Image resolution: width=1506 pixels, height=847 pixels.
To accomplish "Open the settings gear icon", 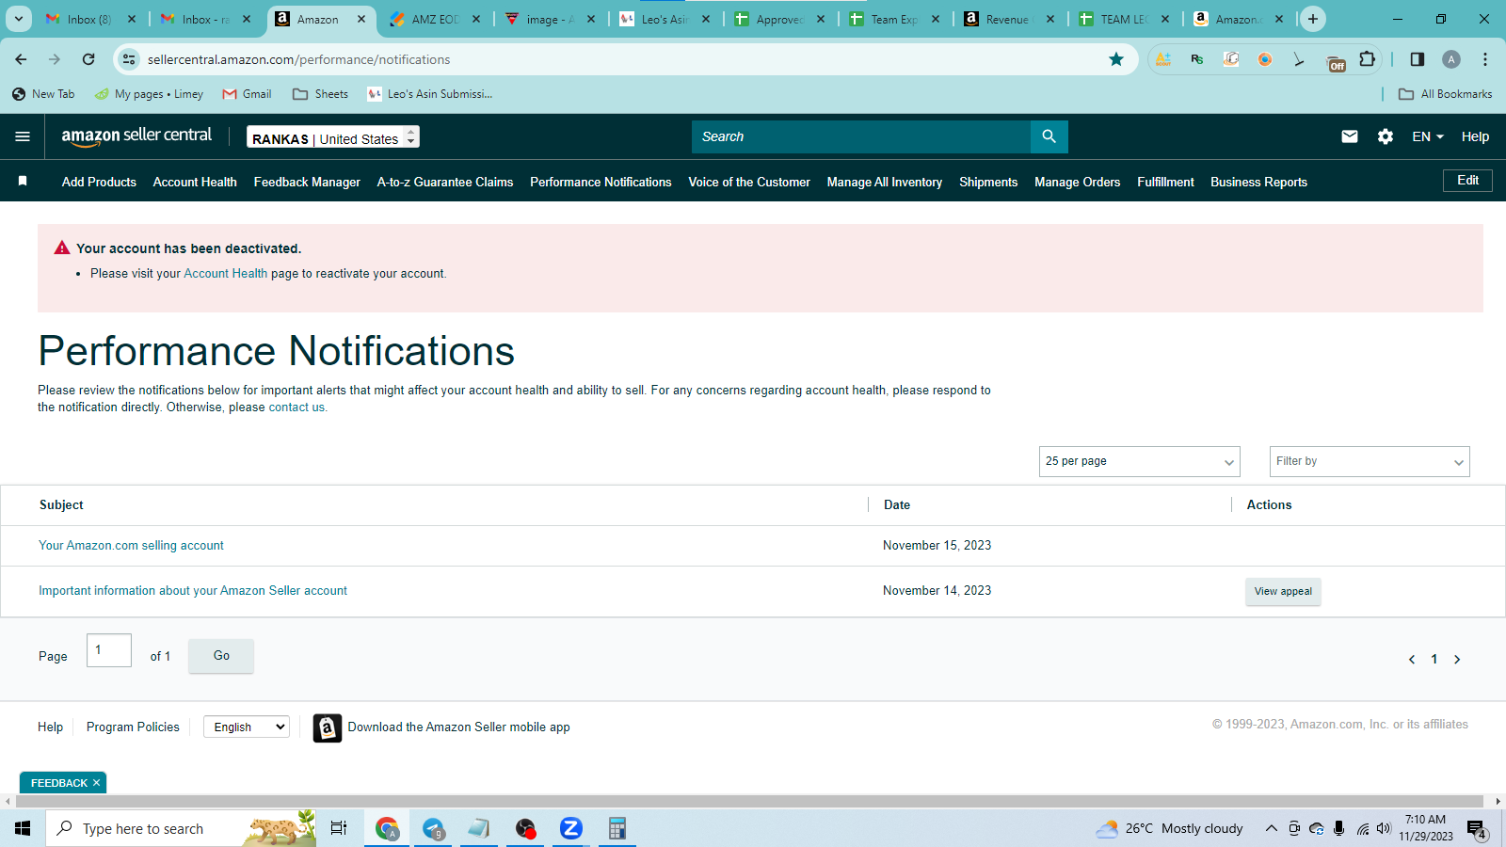I will click(x=1385, y=136).
